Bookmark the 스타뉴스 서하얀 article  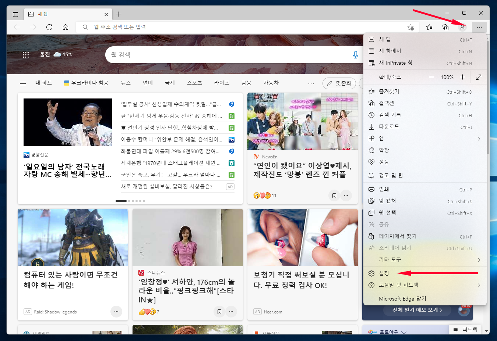[219, 312]
